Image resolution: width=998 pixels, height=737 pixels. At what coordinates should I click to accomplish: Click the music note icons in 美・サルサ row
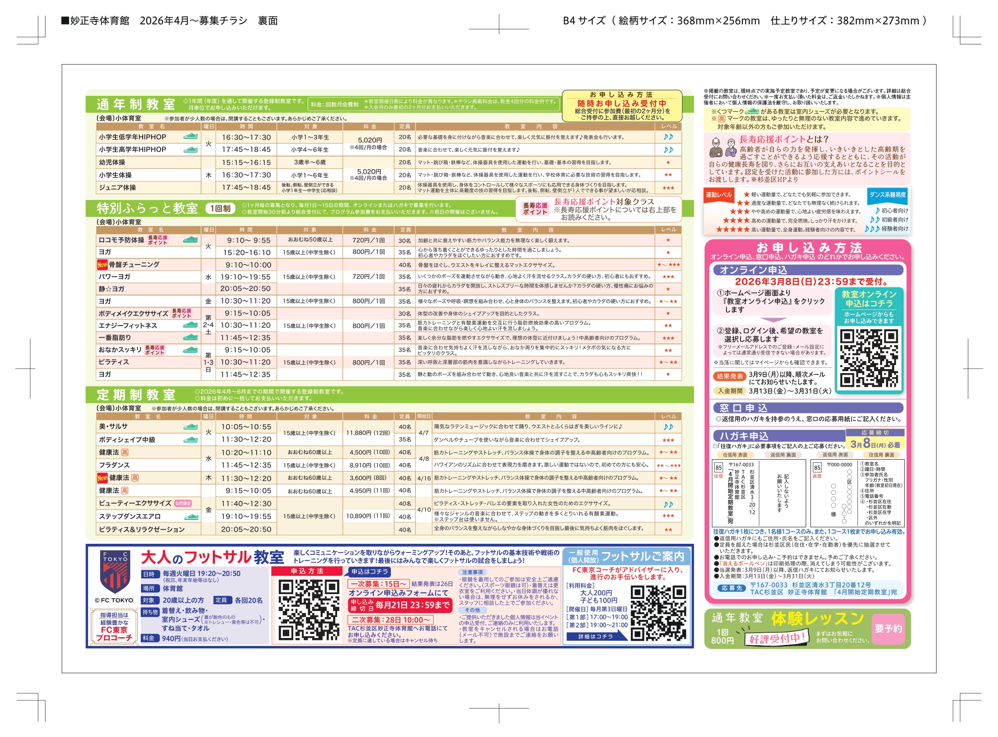pyautogui.click(x=668, y=427)
